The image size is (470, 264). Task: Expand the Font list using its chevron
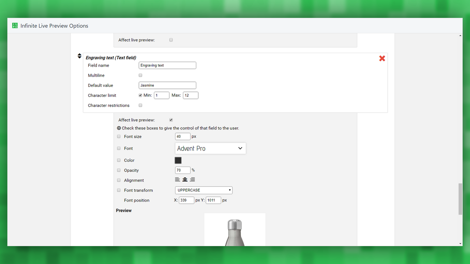tap(240, 148)
